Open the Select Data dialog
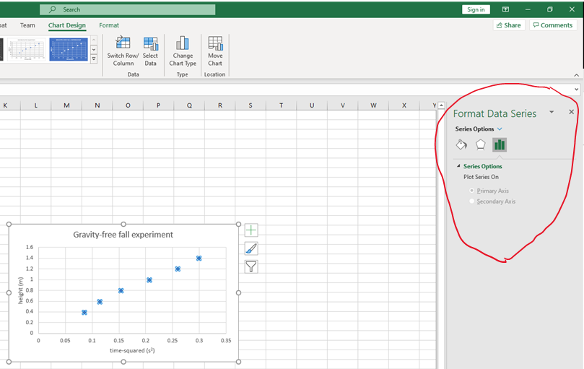584x369 pixels. (150, 45)
